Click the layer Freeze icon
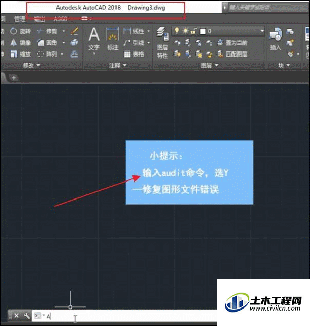 pyautogui.click(x=199, y=43)
